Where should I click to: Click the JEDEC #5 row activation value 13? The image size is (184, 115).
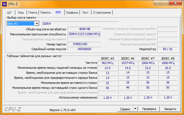[x=107, y=73]
